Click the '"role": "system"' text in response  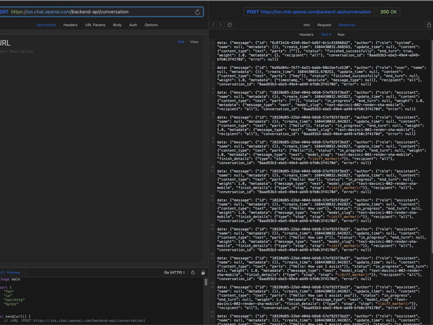tap(395, 43)
